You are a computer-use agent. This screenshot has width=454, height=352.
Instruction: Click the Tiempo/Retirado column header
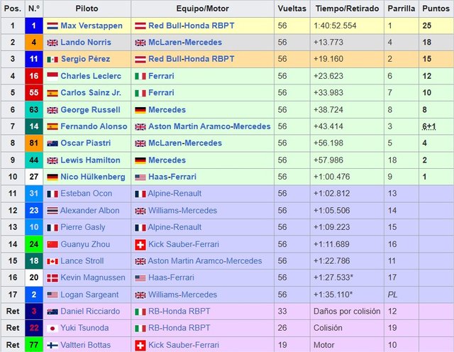pyautogui.click(x=347, y=9)
